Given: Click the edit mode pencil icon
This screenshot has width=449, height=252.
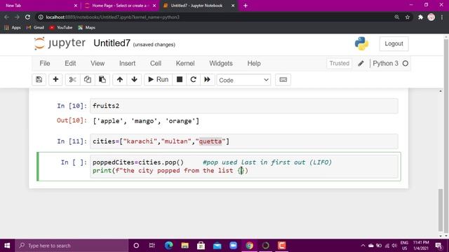Looking at the screenshot, I should point(361,64).
